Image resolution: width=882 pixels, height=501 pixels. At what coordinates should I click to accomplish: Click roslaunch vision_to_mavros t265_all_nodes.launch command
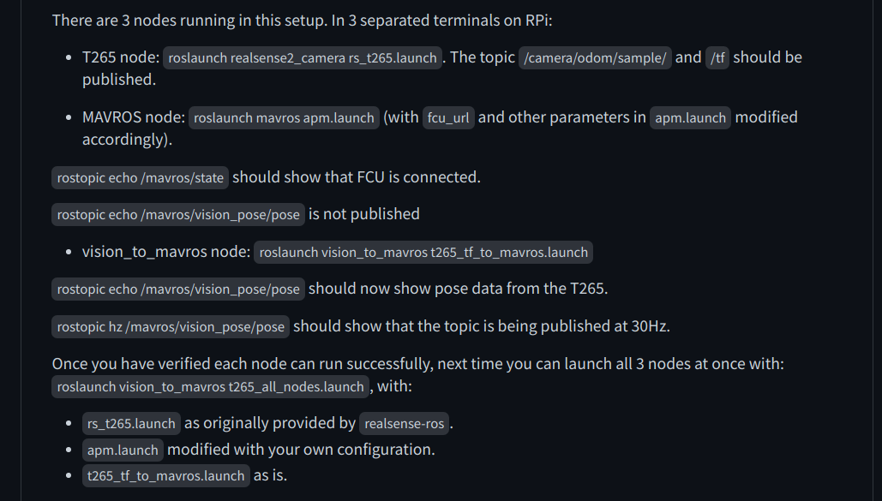coord(210,387)
